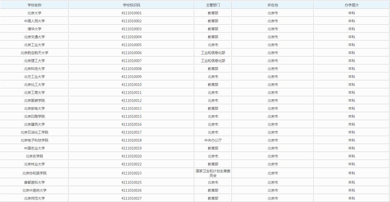Click the code 4111010018
This screenshot has height=202, width=390.
point(131,140)
